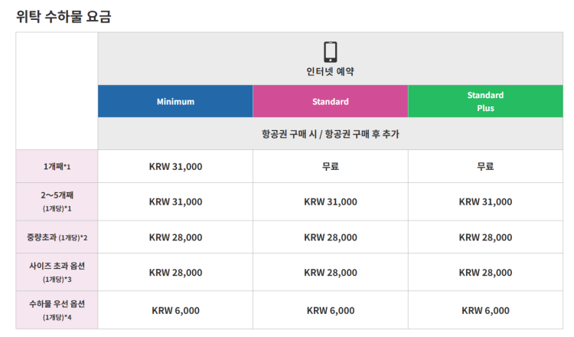574x337 pixels.
Task: Click the 사이즈 초과 옵션 row label
Action: [x=57, y=272]
